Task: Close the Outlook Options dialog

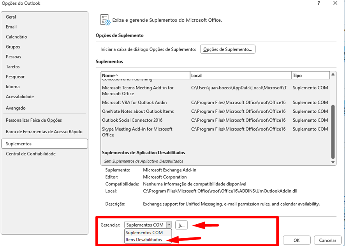Action: [x=335, y=3]
